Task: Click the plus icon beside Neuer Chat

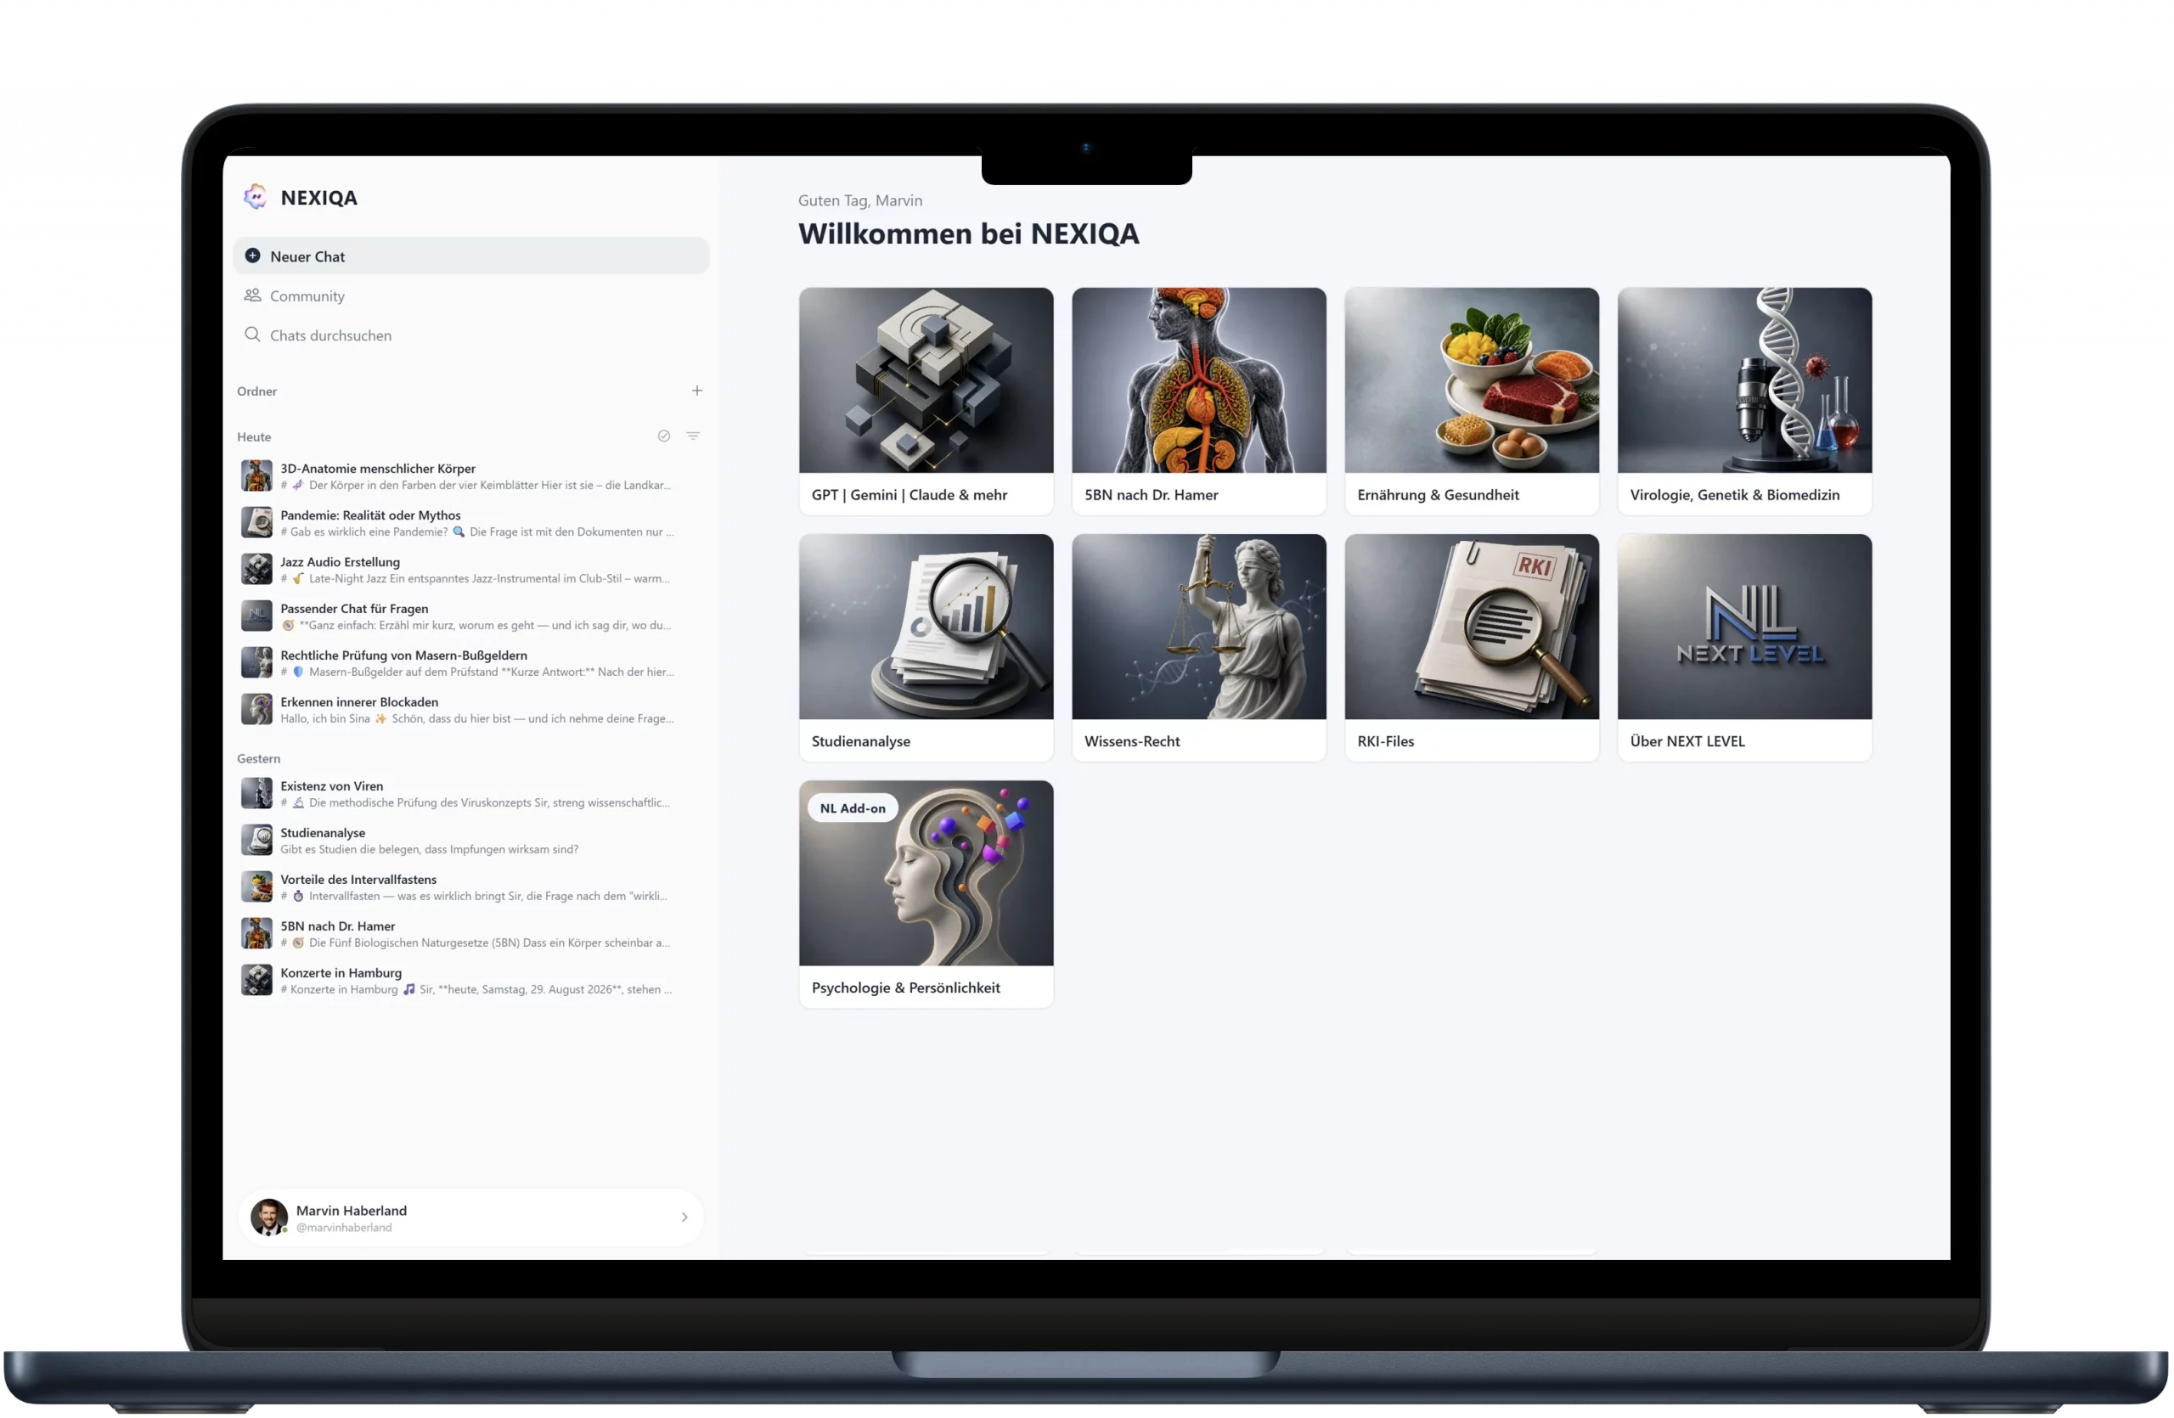Action: 253,256
